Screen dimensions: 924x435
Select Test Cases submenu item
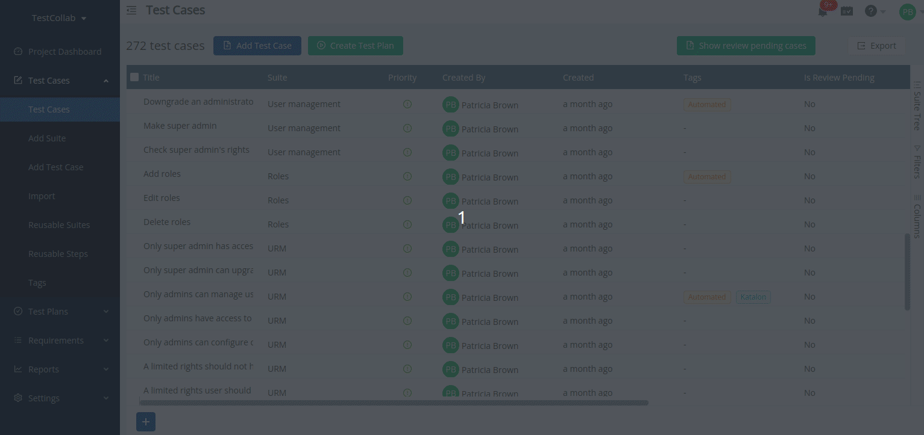click(x=60, y=110)
